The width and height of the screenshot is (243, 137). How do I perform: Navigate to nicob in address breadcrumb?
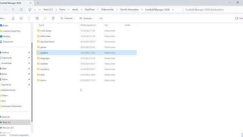pyautogui.click(x=75, y=10)
